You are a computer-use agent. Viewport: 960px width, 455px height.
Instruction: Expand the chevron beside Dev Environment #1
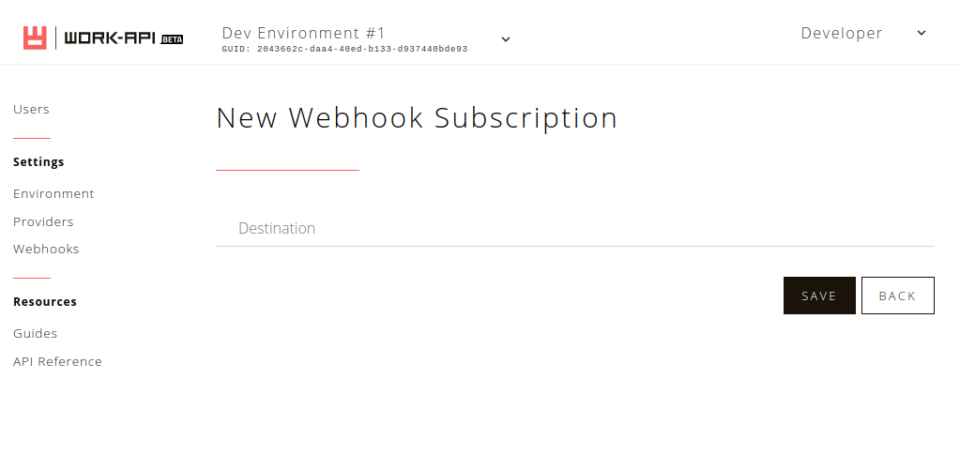[506, 39]
